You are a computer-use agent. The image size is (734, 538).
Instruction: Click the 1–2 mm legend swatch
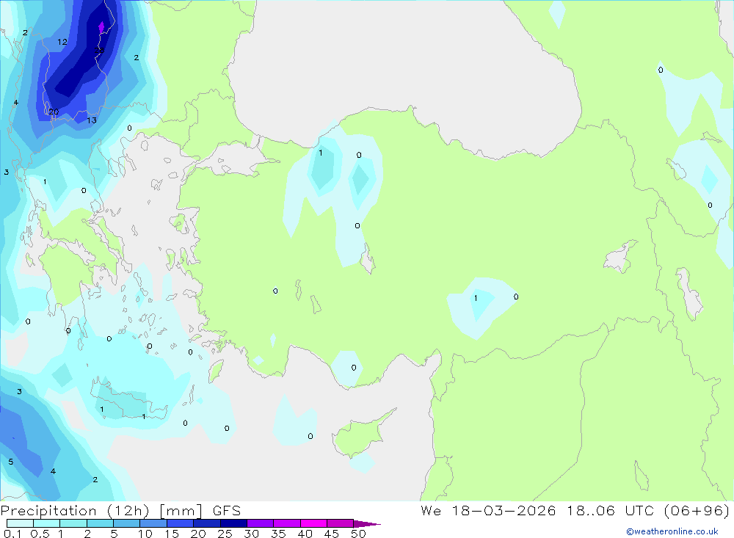73,523
